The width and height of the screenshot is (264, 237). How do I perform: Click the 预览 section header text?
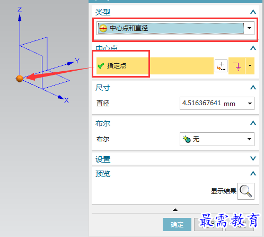pos(103,174)
